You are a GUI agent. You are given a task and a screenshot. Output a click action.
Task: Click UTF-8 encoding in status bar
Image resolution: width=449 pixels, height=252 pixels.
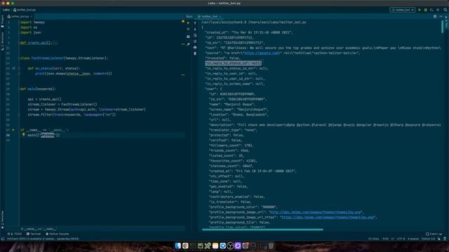[401, 239]
